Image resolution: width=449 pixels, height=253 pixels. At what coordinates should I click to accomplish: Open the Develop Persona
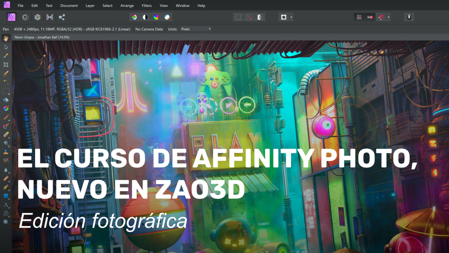[x=25, y=17]
